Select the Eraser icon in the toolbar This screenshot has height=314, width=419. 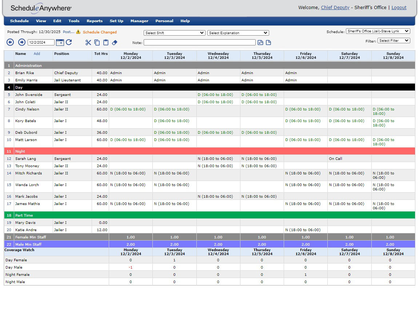pyautogui.click(x=115, y=43)
